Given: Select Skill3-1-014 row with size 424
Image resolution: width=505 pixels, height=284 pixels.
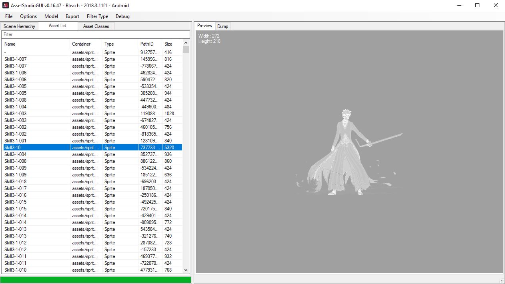Looking at the screenshot, I should pyautogui.click(x=92, y=216).
